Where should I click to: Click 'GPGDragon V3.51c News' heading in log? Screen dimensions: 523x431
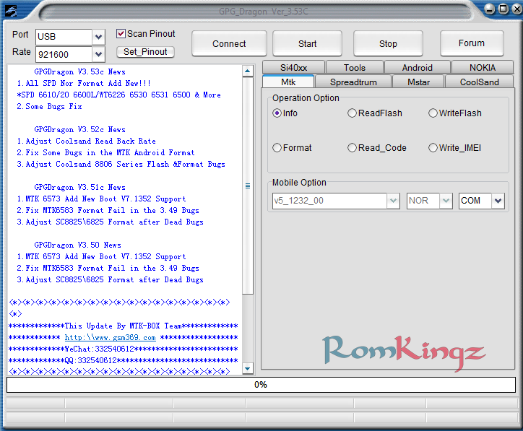pyautogui.click(x=79, y=187)
